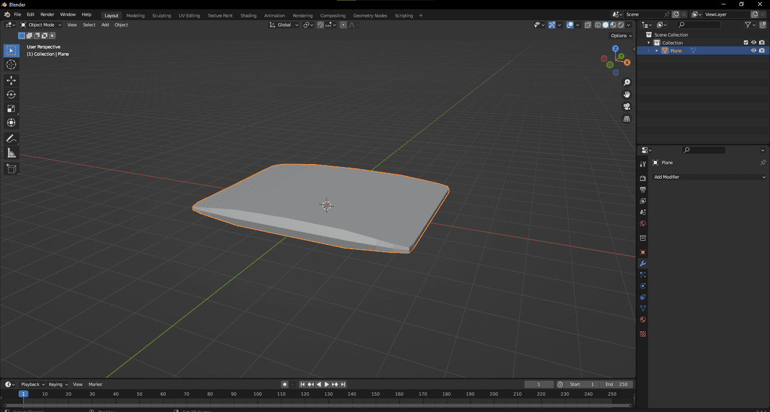
Task: Open Material properties tab icon
Action: tap(642, 320)
